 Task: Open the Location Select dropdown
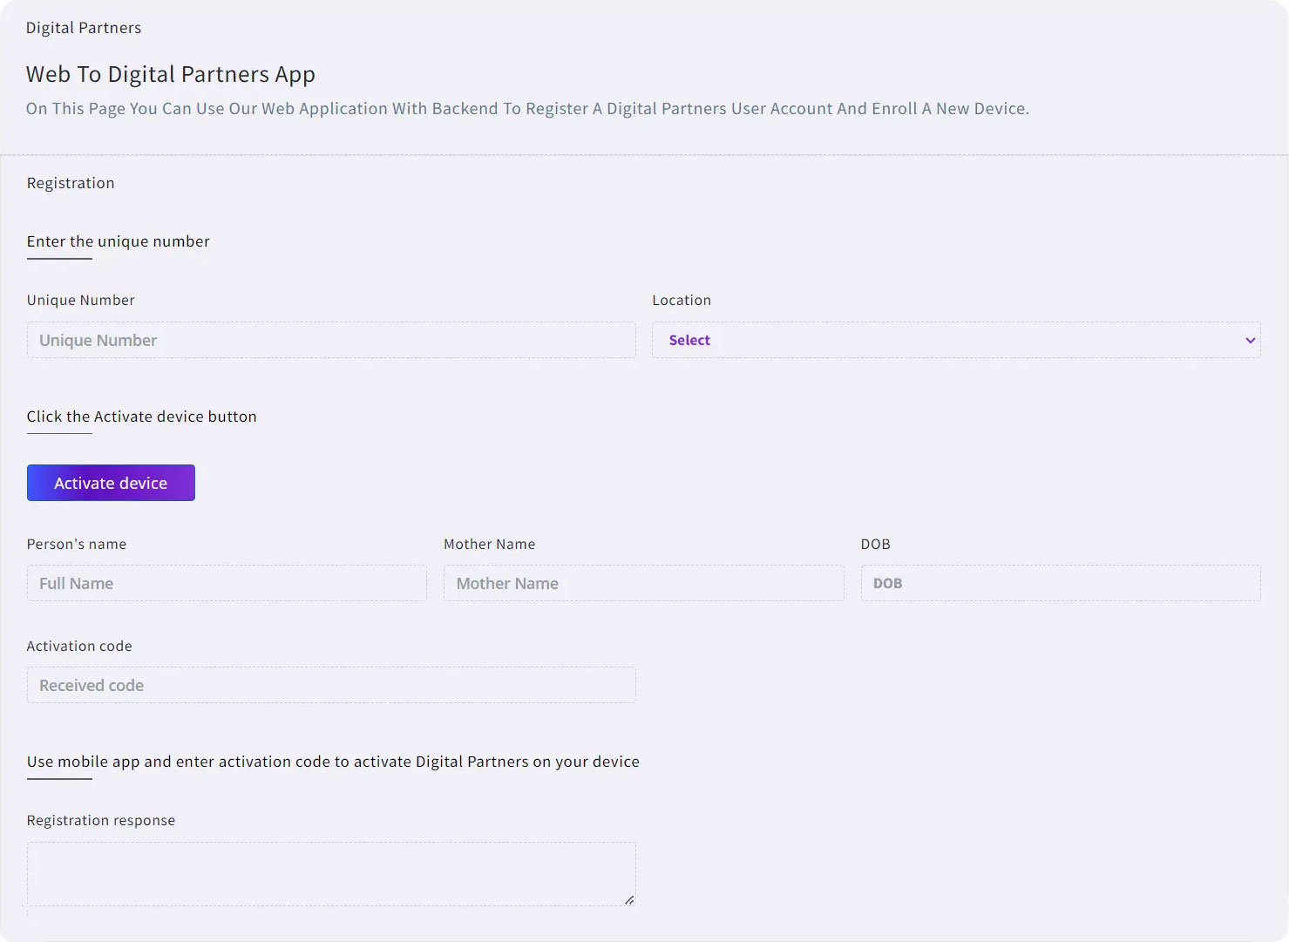(x=955, y=341)
